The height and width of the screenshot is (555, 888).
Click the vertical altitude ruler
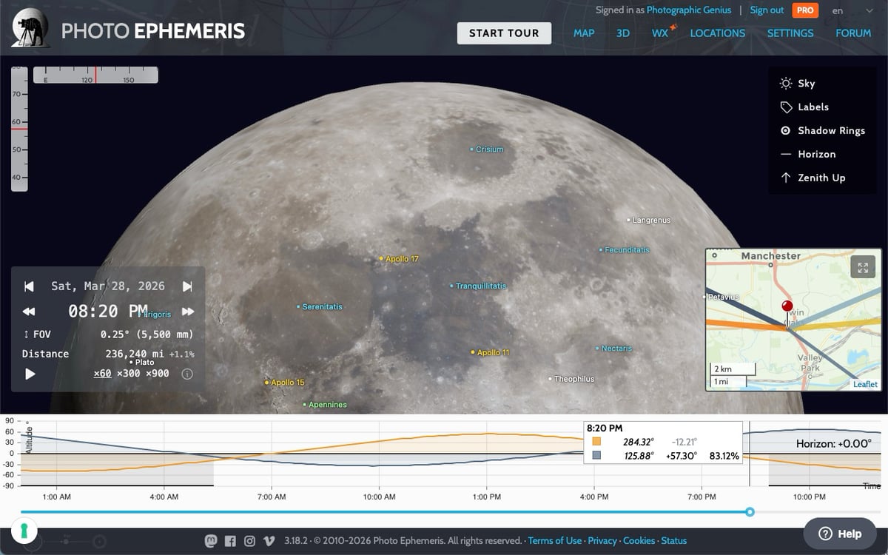pos(19,130)
